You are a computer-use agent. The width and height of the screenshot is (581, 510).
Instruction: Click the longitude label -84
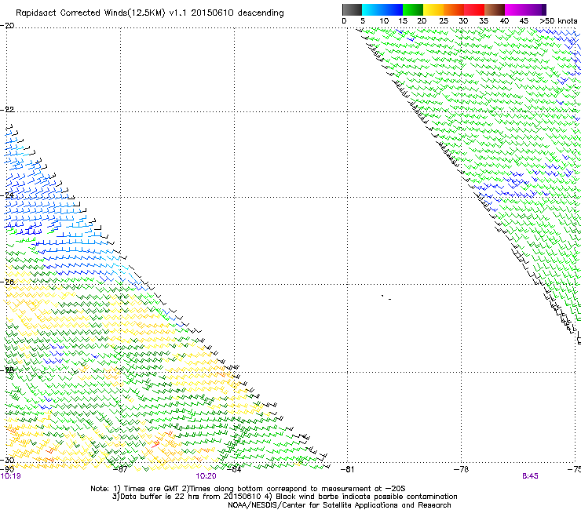[234, 469]
